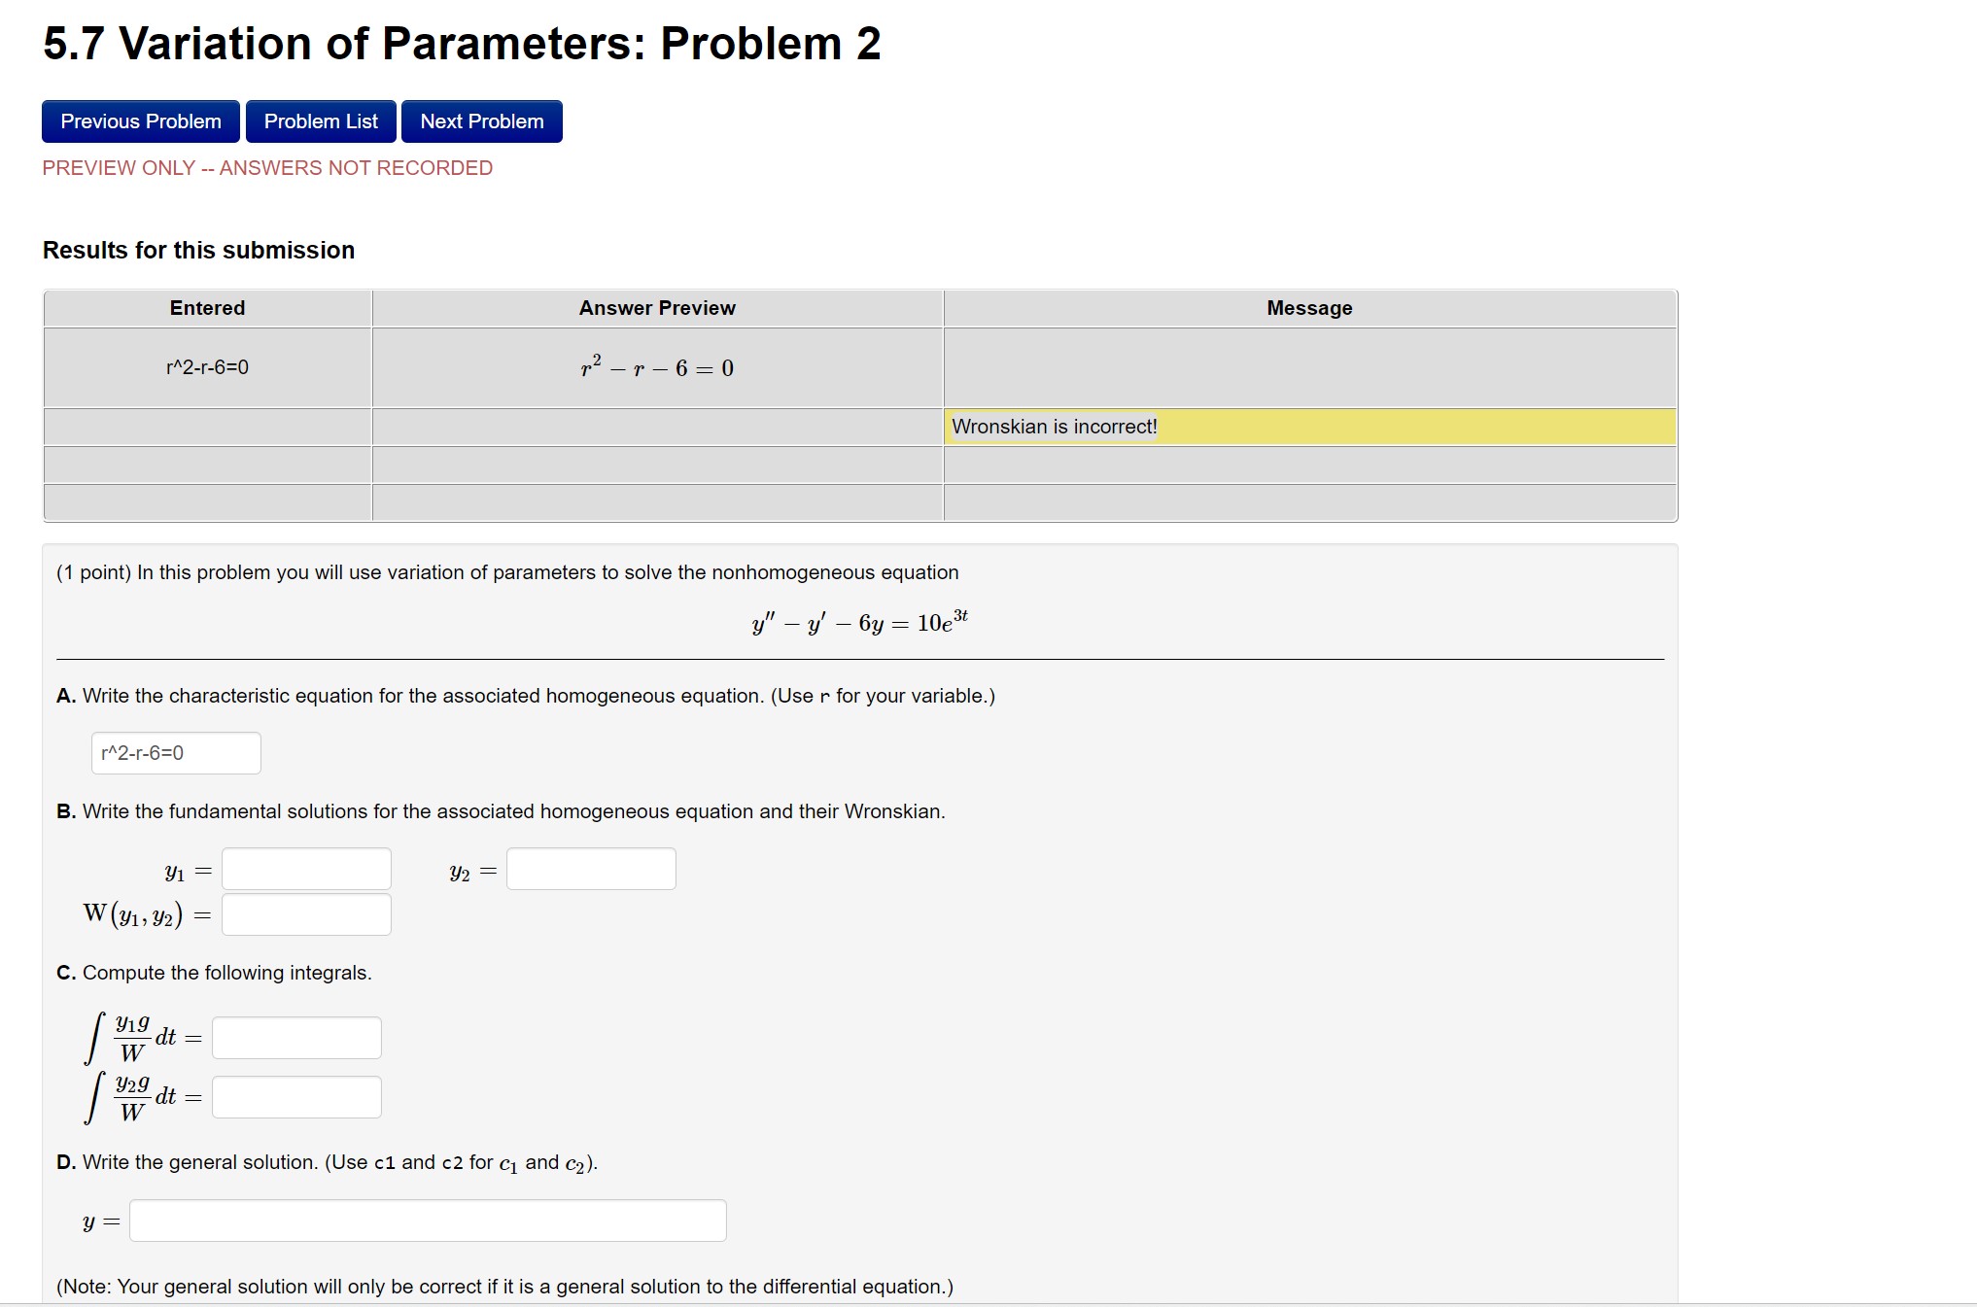Viewport: 1977px width, 1307px height.
Task: Click the answer preview formula cell
Action: click(657, 367)
